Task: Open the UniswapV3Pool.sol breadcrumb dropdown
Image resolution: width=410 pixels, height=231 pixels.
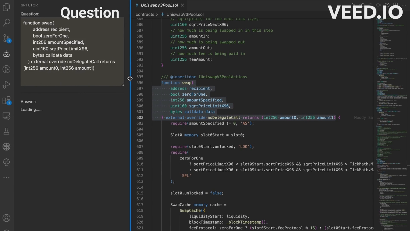Action: click(x=185, y=14)
